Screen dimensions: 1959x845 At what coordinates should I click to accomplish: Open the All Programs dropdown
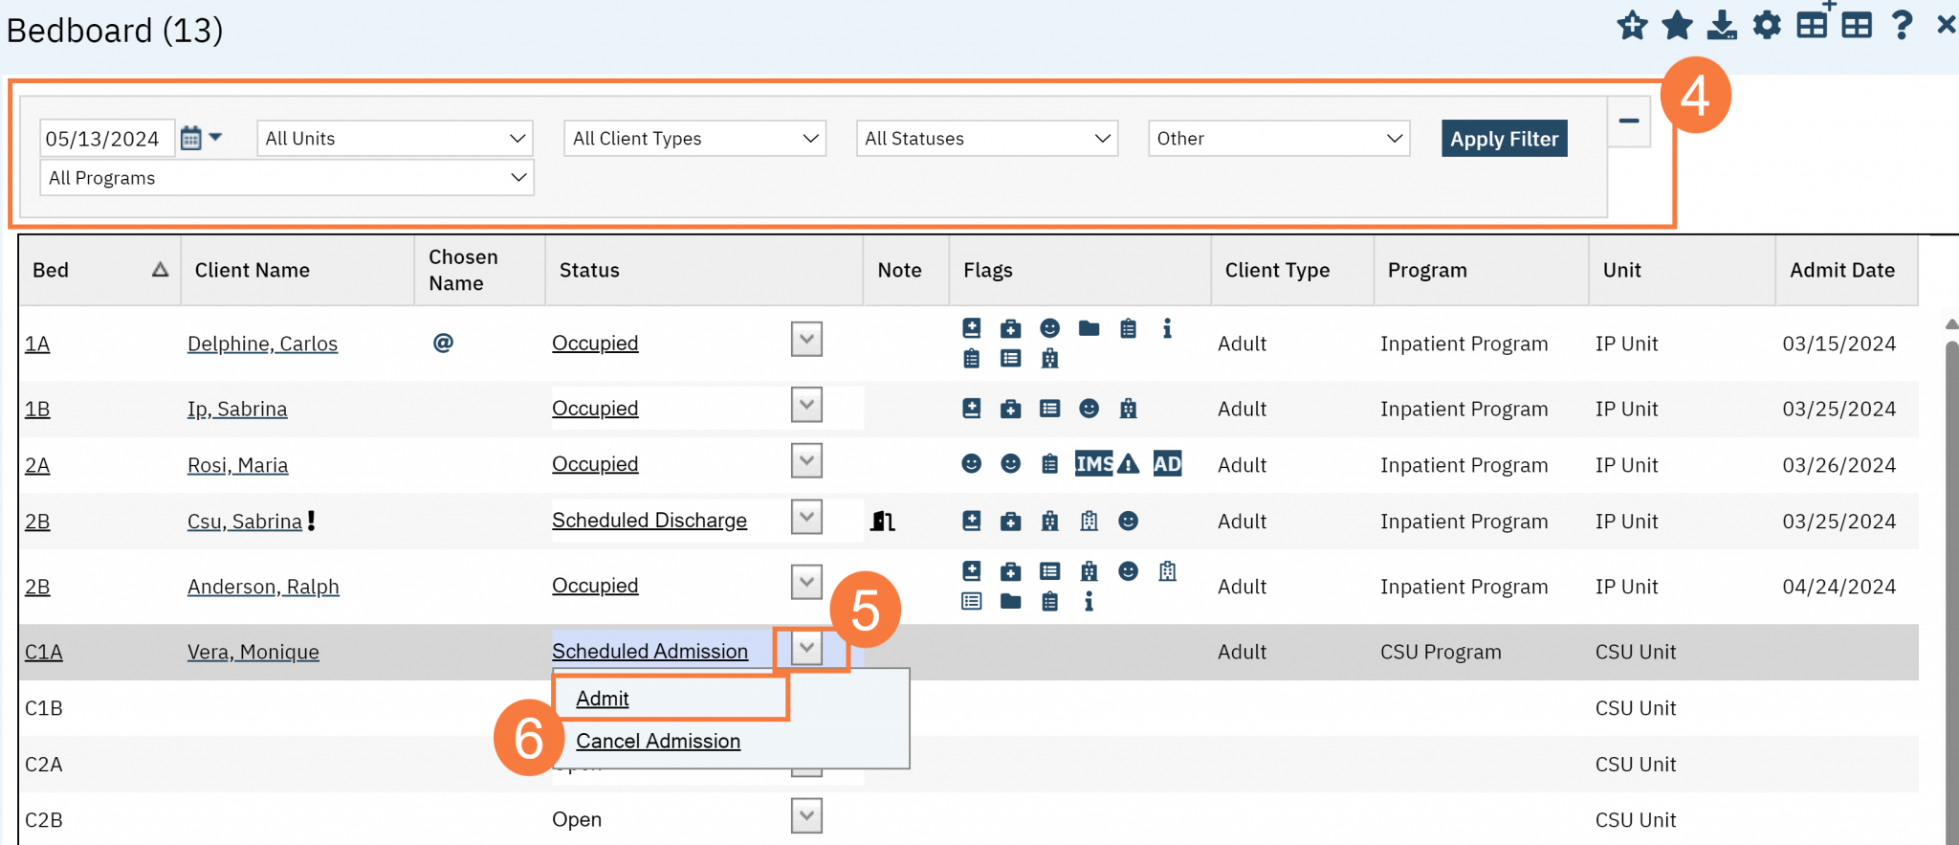[286, 178]
